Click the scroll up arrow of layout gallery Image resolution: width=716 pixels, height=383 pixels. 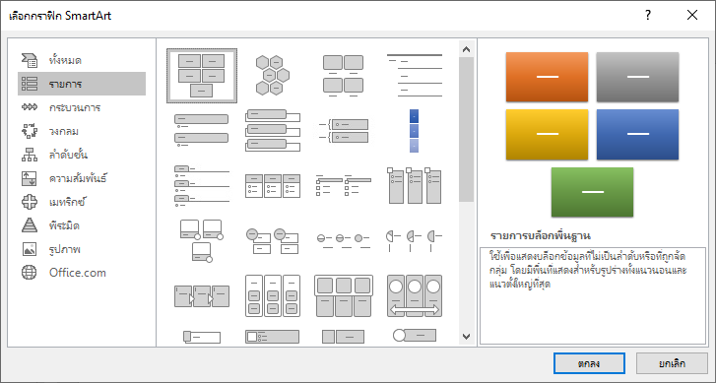(x=466, y=49)
